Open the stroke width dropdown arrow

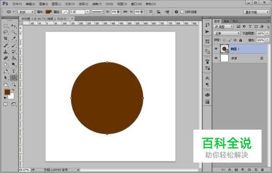click(87, 12)
